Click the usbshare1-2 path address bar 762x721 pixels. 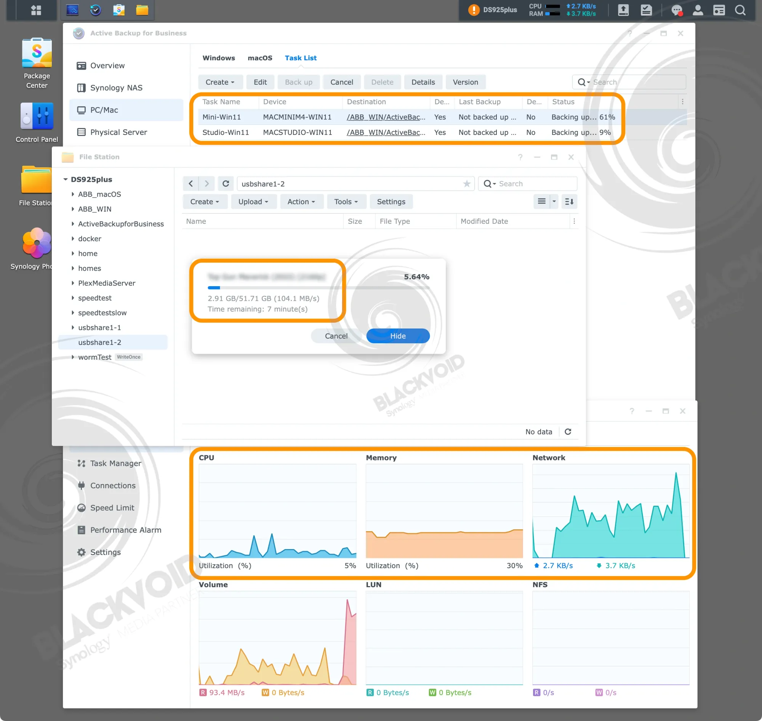tap(356, 184)
